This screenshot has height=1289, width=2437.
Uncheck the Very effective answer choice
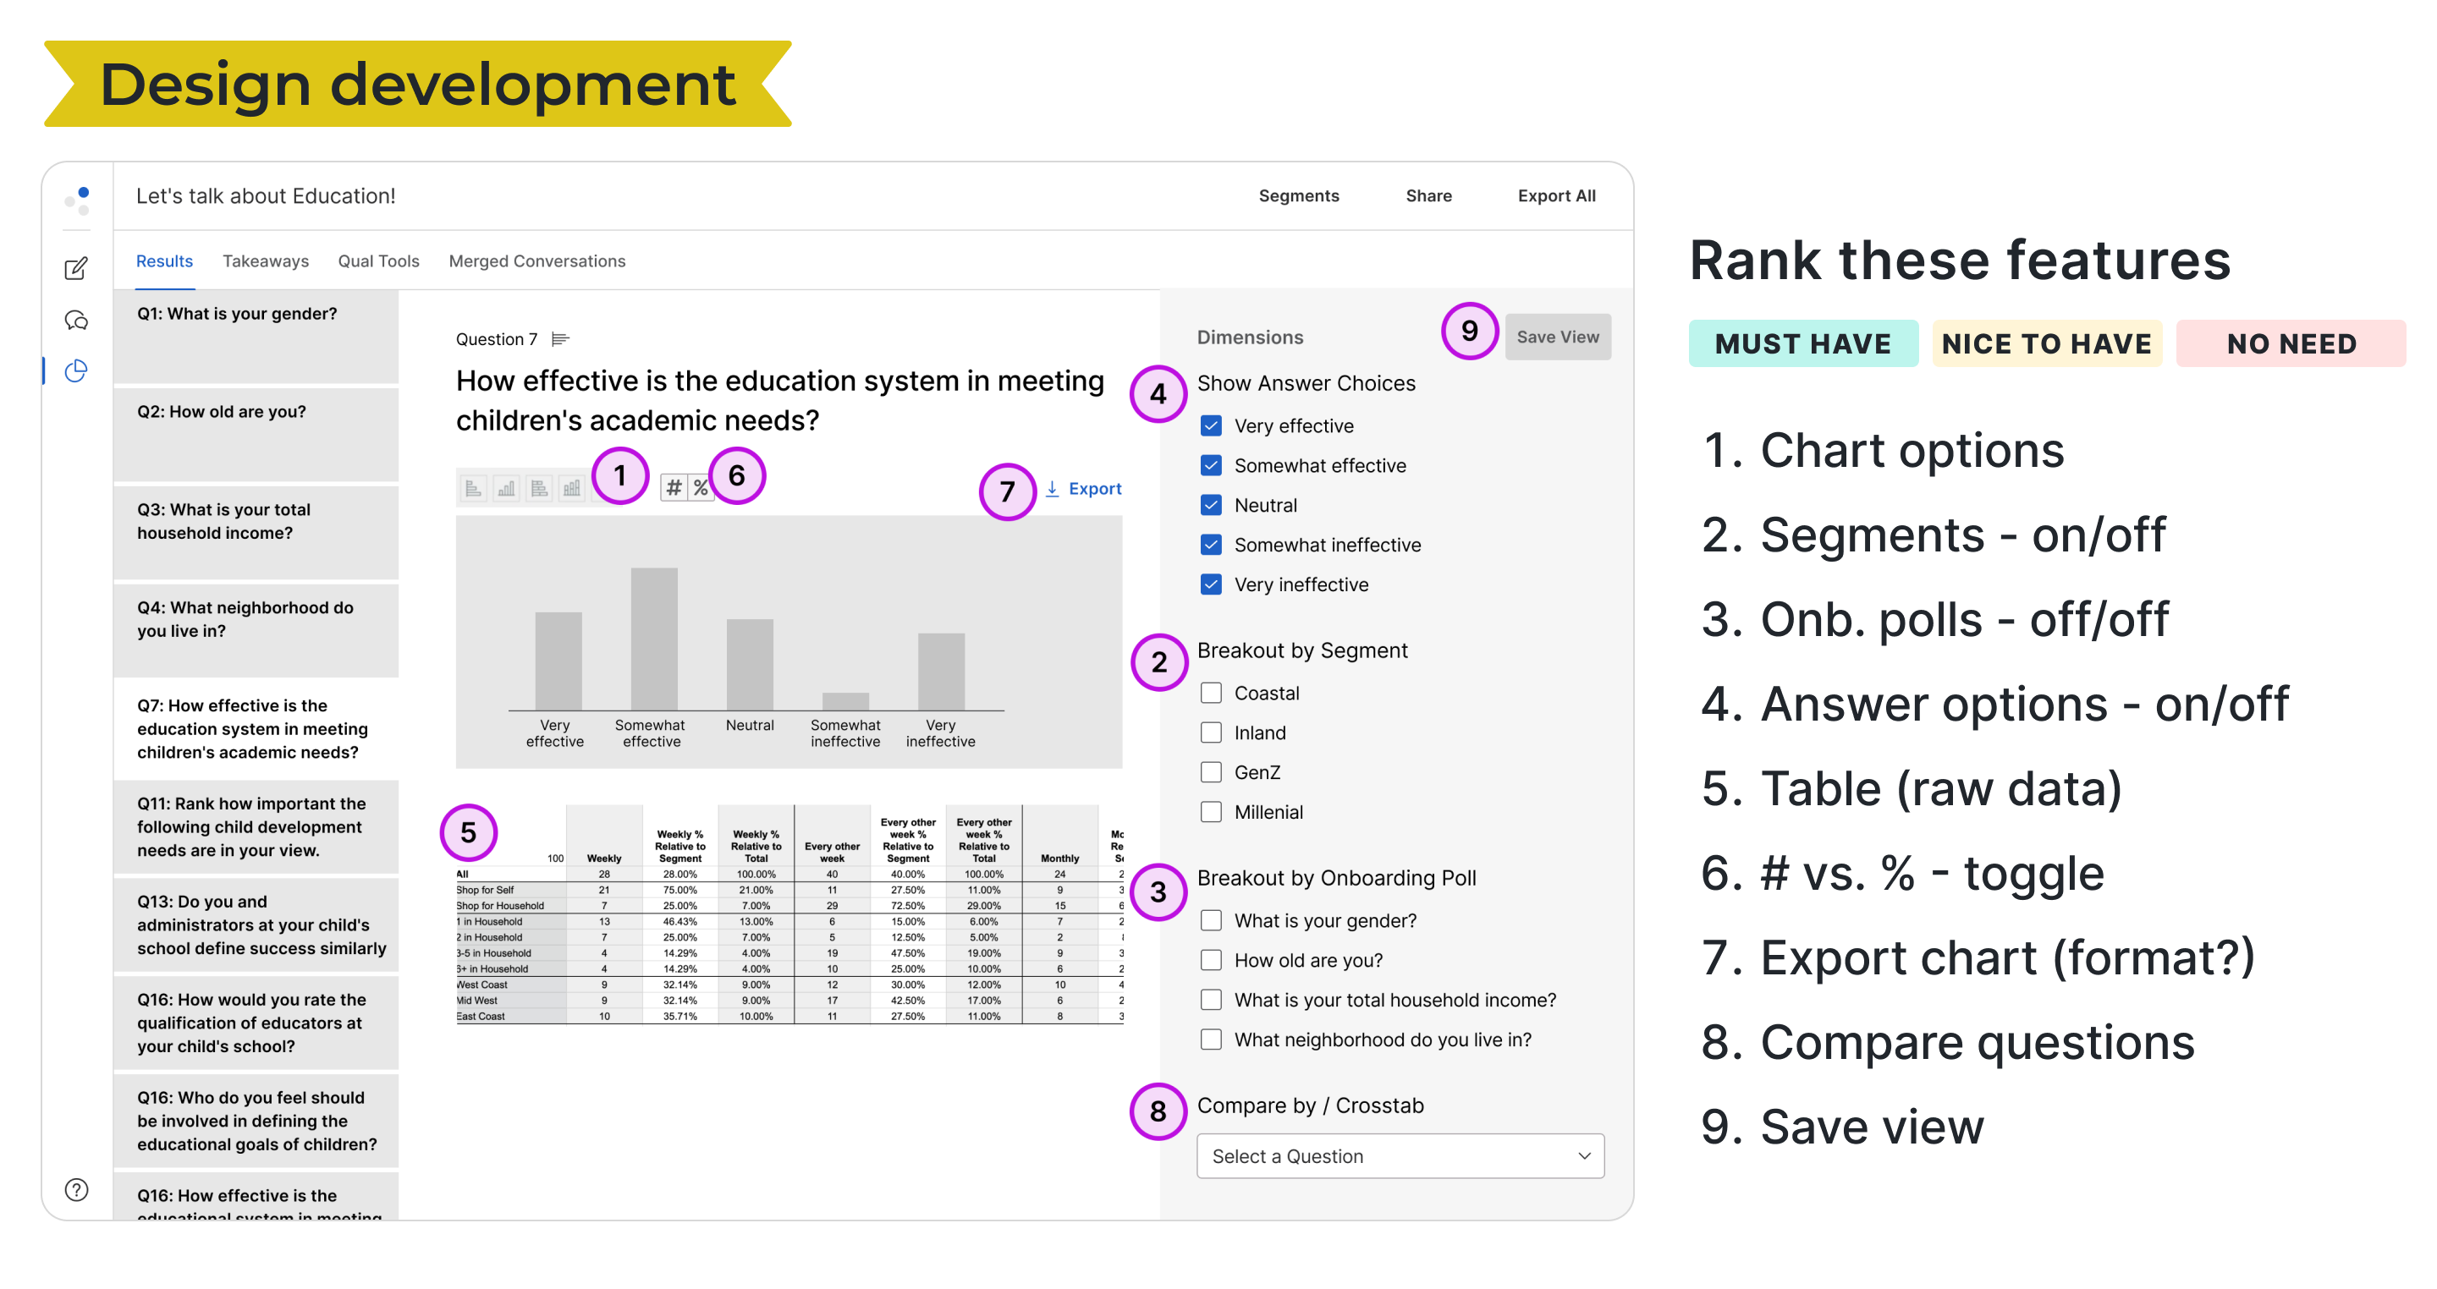pyautogui.click(x=1211, y=425)
